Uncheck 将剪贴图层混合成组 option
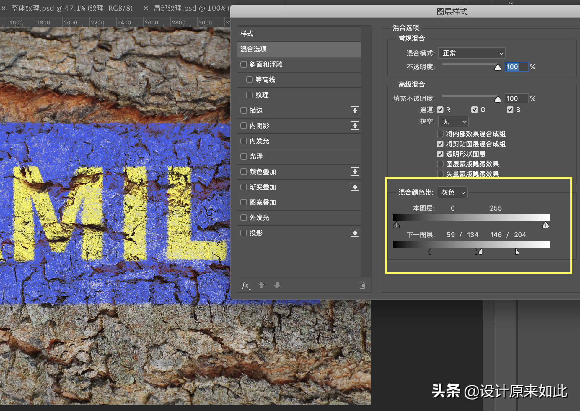This screenshot has height=411, width=580. coord(440,144)
